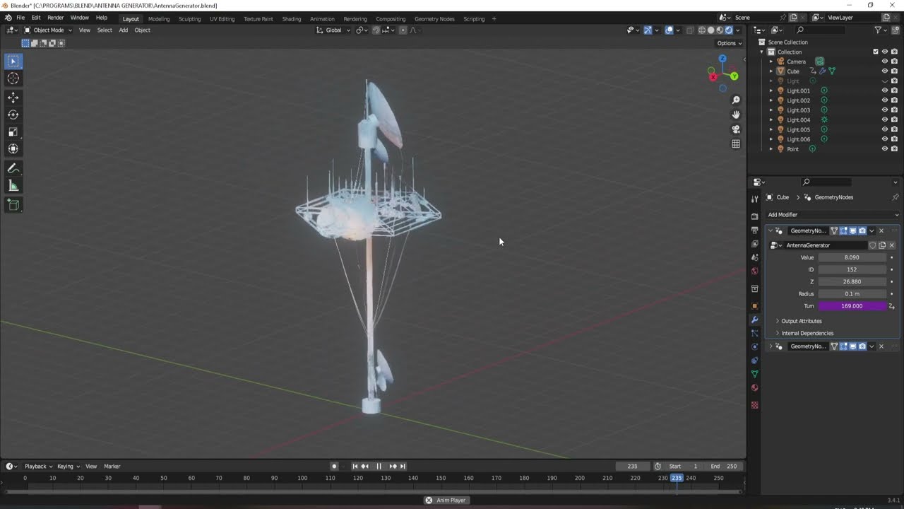The height and width of the screenshot is (509, 904).
Task: Open the View Layer properties tab
Action: tap(754, 244)
